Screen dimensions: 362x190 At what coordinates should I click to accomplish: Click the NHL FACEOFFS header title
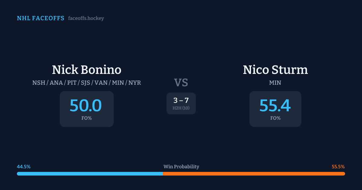tap(40, 18)
